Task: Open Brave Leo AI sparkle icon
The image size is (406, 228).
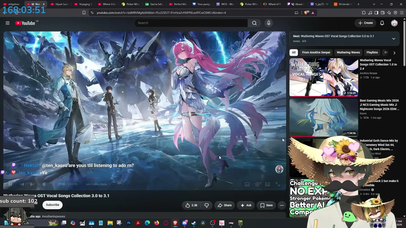Action: [x=389, y=13]
